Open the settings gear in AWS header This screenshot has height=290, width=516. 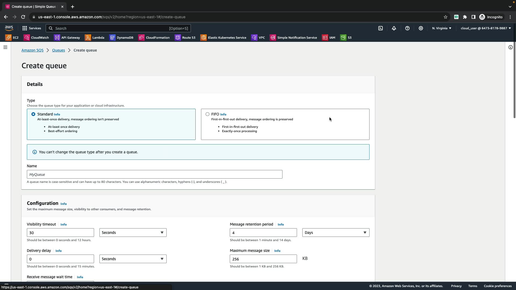point(421,28)
